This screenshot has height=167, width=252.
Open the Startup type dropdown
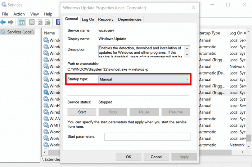click(144, 79)
